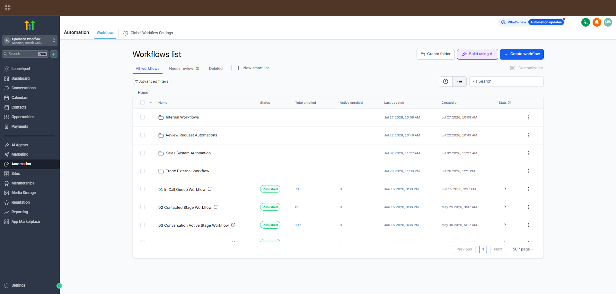The image size is (616, 294).
Task: Select the 03 Conversation Active Stage checkbox
Action: click(142, 225)
